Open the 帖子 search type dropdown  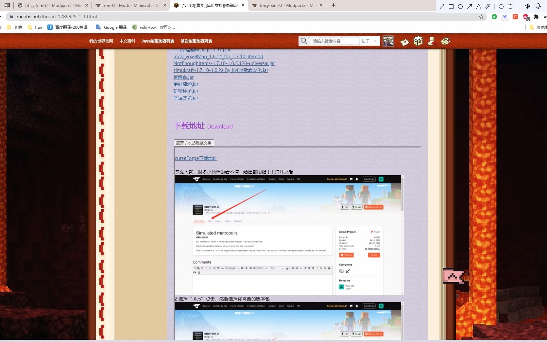[x=369, y=41]
